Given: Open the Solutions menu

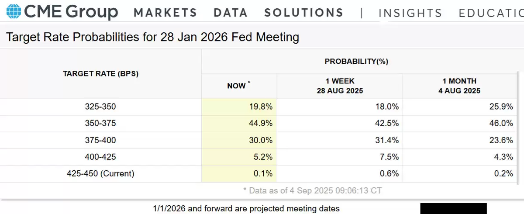Looking at the screenshot, I should [x=304, y=13].
